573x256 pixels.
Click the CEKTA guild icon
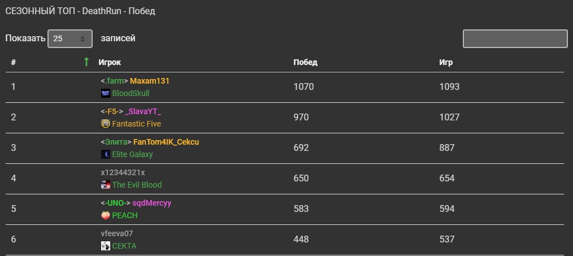[x=105, y=246]
